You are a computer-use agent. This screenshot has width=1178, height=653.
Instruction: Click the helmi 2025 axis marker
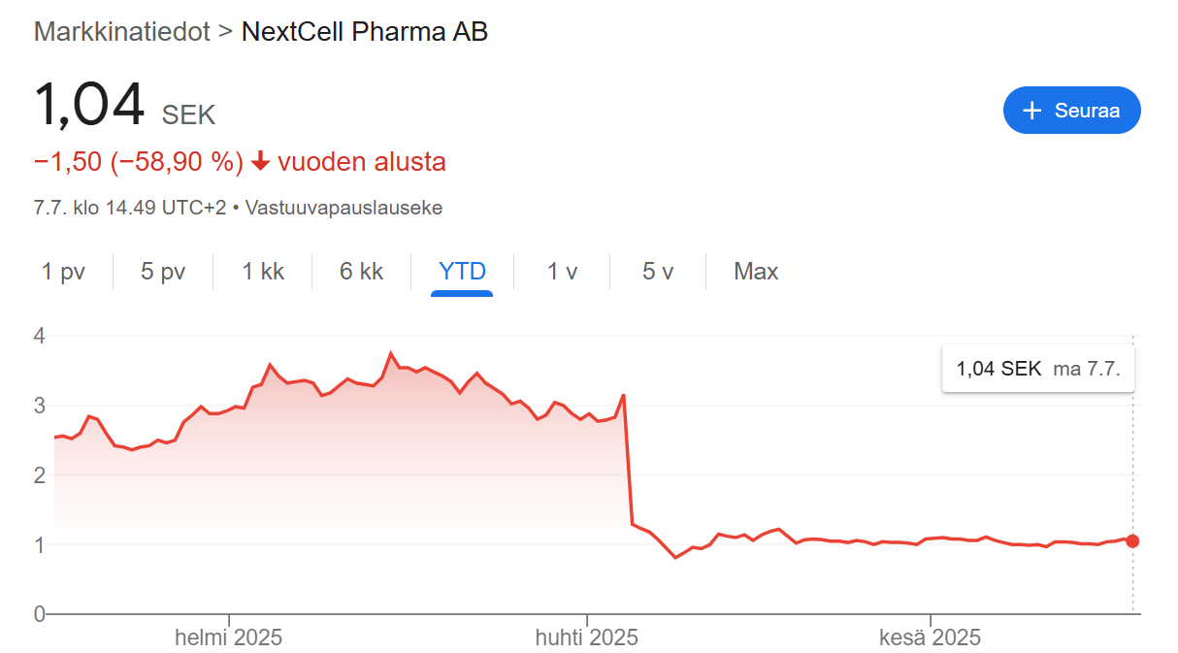[229, 637]
